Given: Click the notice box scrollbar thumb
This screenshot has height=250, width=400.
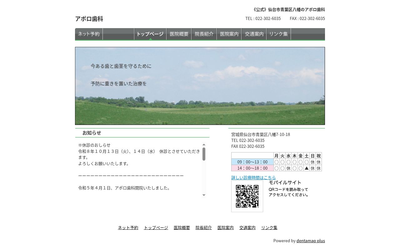Looking at the screenshot, I should 204,154.
